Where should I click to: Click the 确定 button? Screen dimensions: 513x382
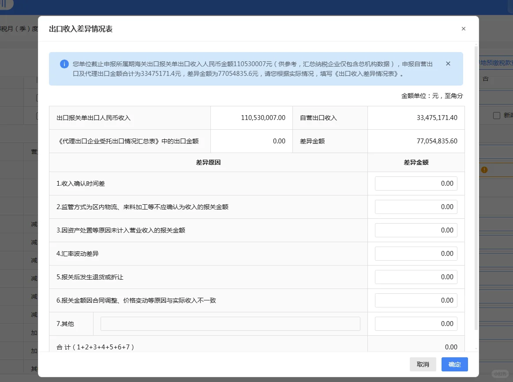454,364
